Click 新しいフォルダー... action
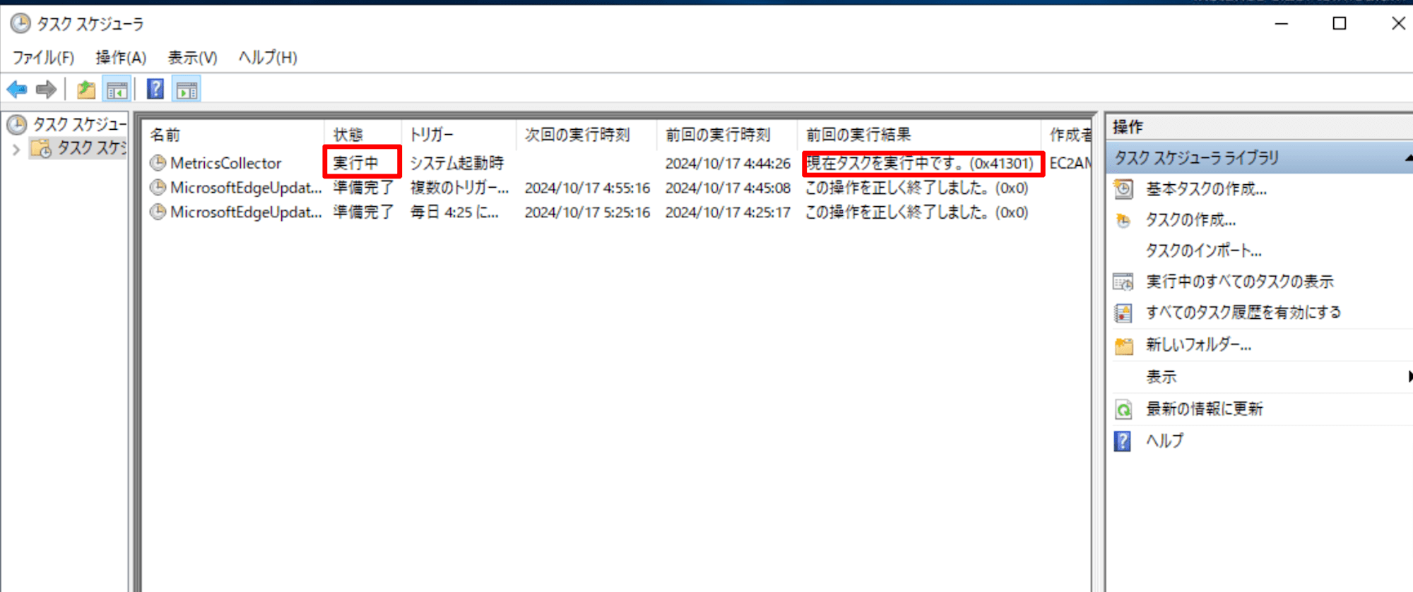 coord(1198,345)
